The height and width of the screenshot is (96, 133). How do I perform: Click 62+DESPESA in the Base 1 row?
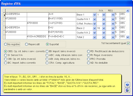pyautogui.click(x=16, y=15)
